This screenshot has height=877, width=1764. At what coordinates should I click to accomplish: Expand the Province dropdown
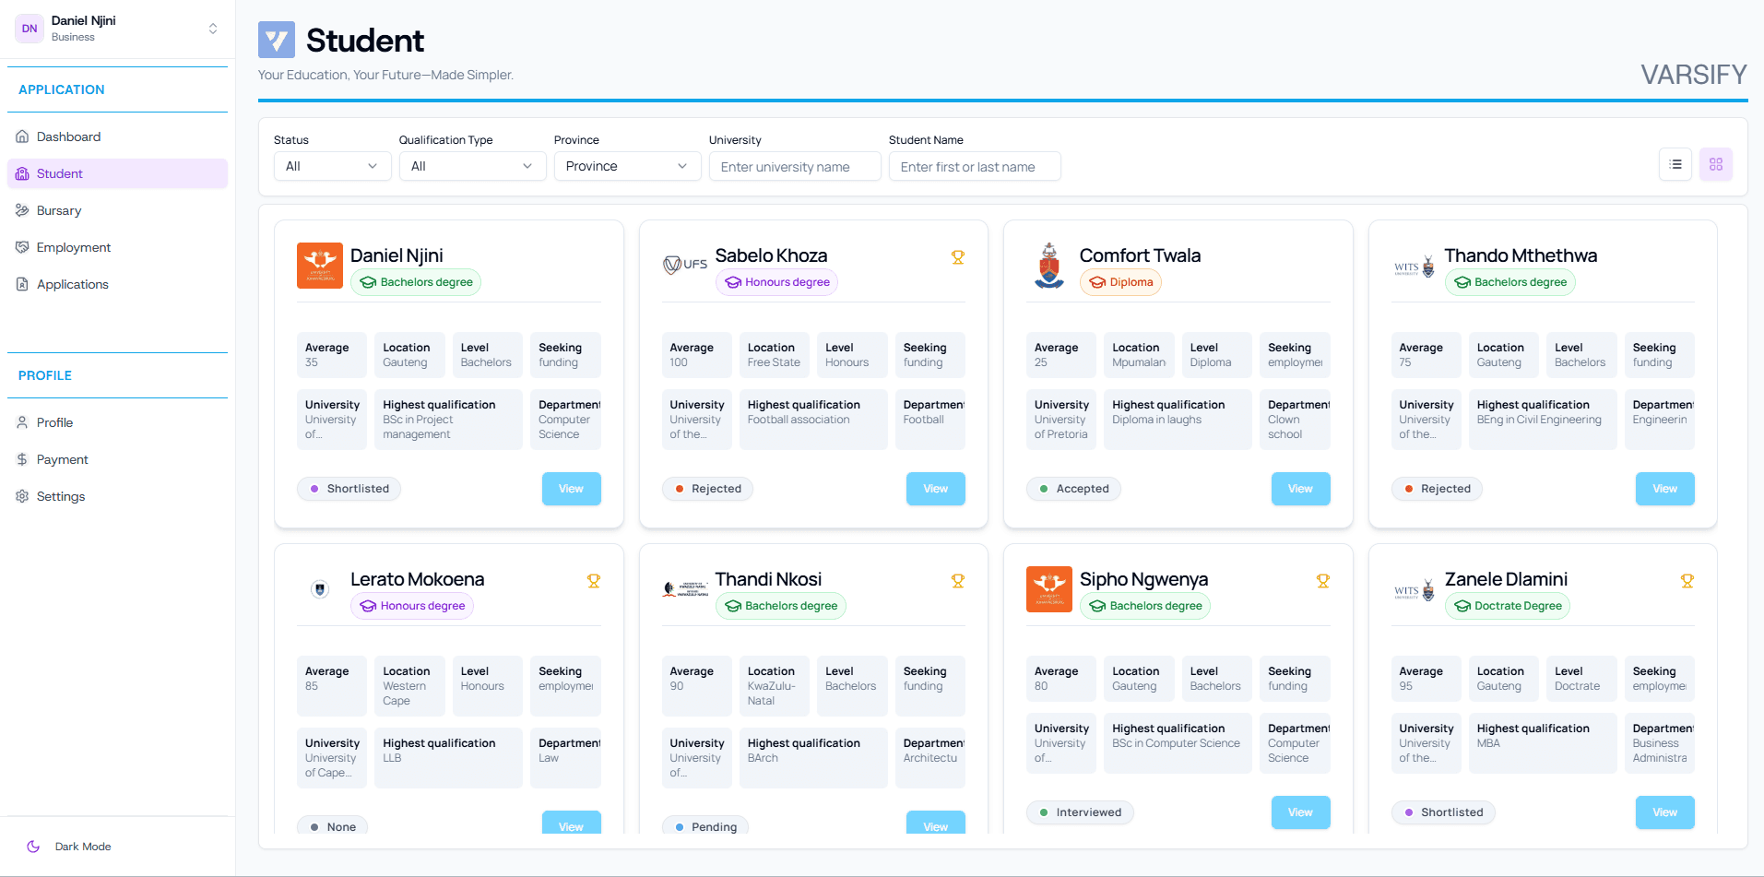click(x=627, y=166)
